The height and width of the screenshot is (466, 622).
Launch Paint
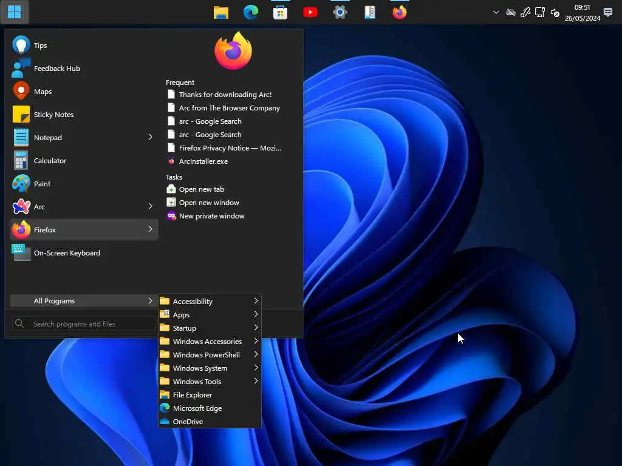pyautogui.click(x=84, y=183)
